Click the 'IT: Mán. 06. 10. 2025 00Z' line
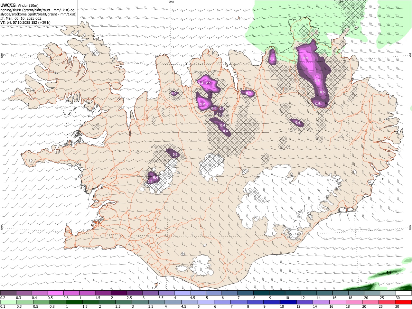 point(21,18)
